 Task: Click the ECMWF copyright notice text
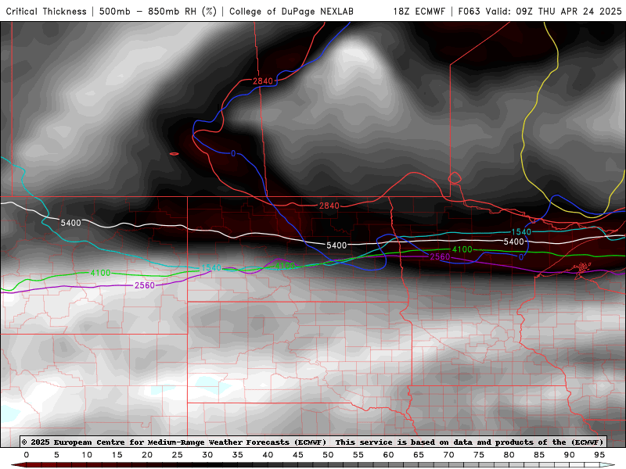313,442
